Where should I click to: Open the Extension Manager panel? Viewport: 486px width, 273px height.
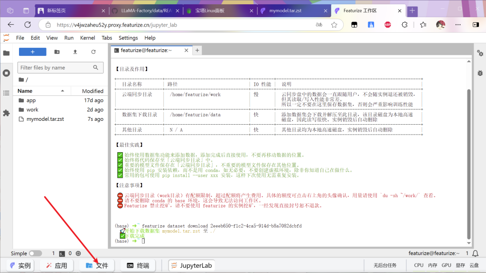click(x=6, y=113)
